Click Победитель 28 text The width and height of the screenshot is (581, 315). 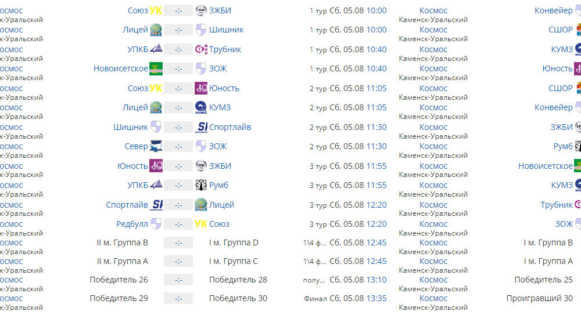point(238,280)
